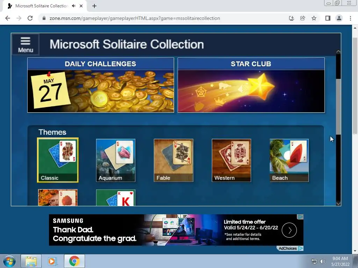The height and width of the screenshot is (268, 358).
Task: Select the autumn leaves theme thumbnail
Action: click(58, 198)
